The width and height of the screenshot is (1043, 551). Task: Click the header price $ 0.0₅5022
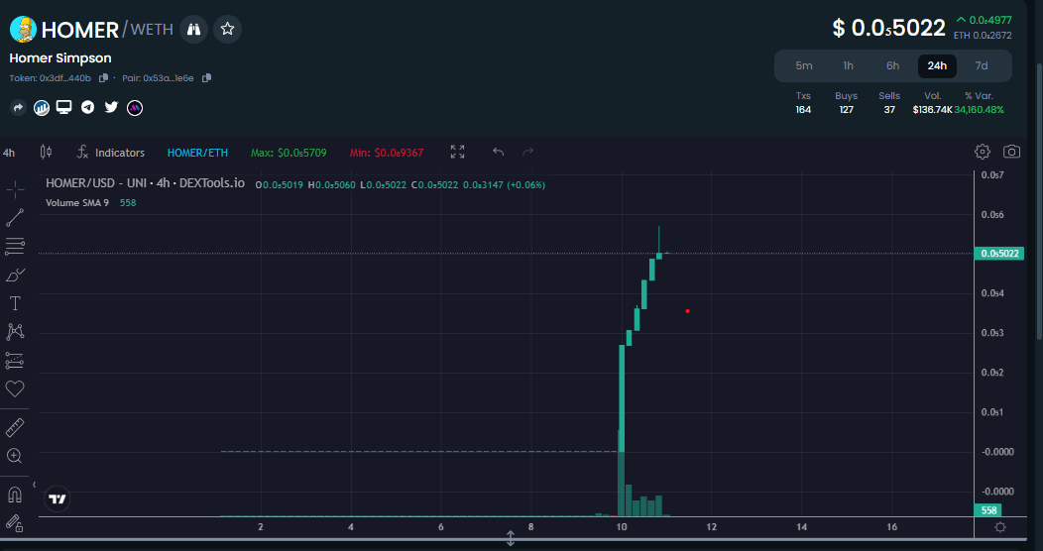coord(888,28)
